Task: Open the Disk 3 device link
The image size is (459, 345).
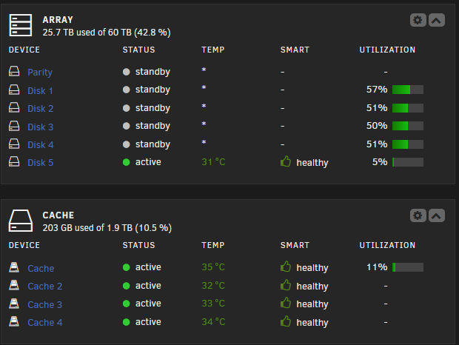Action: 41,127
